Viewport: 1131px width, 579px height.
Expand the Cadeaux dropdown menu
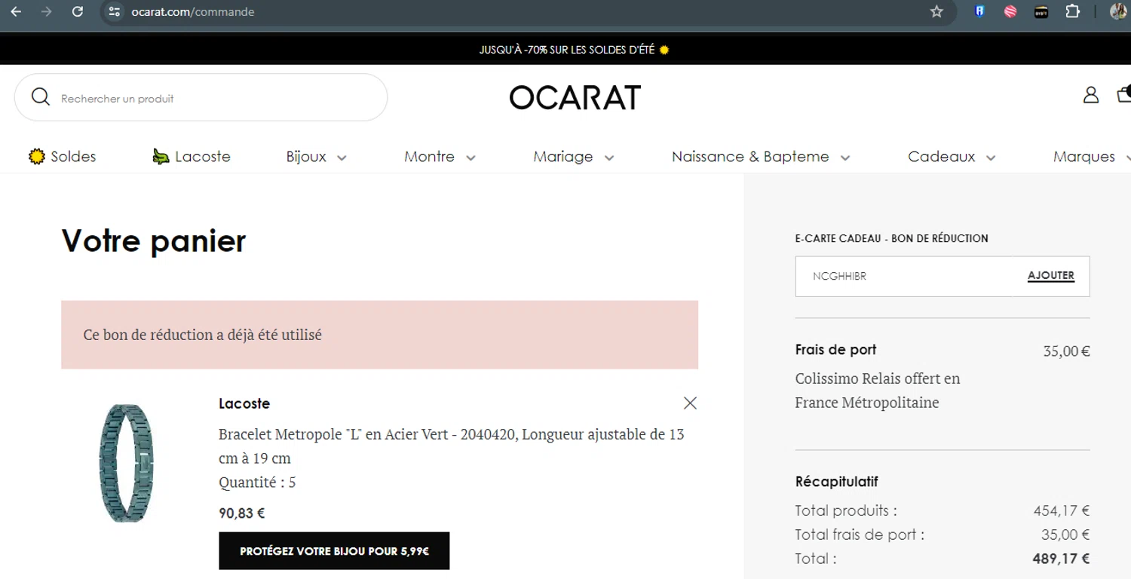(x=952, y=157)
